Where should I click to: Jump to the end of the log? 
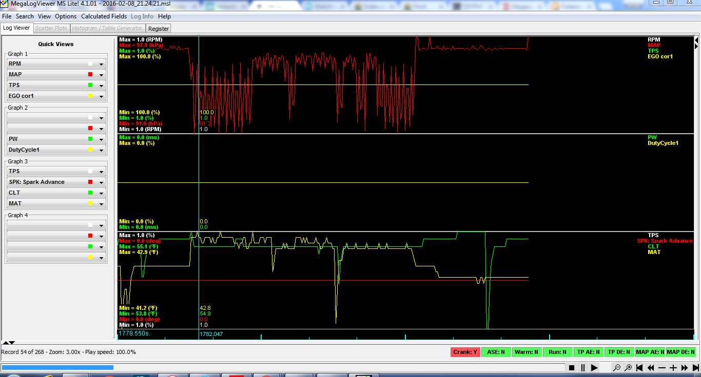695,368
